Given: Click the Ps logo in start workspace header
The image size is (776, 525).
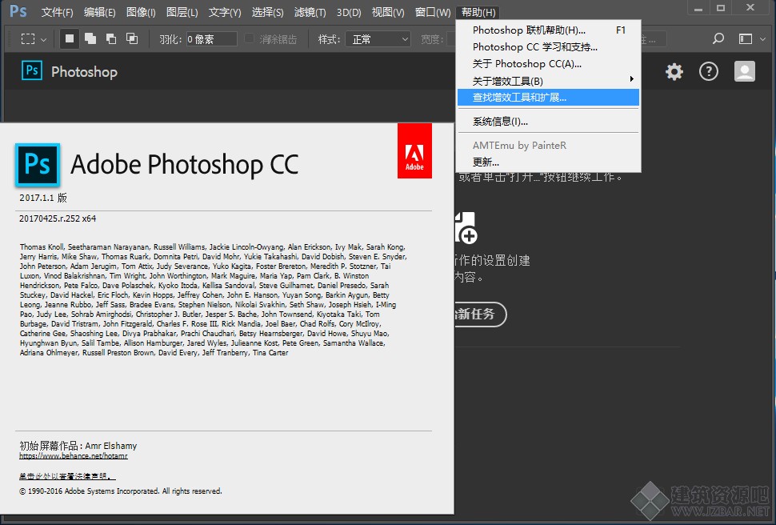Looking at the screenshot, I should [32, 70].
